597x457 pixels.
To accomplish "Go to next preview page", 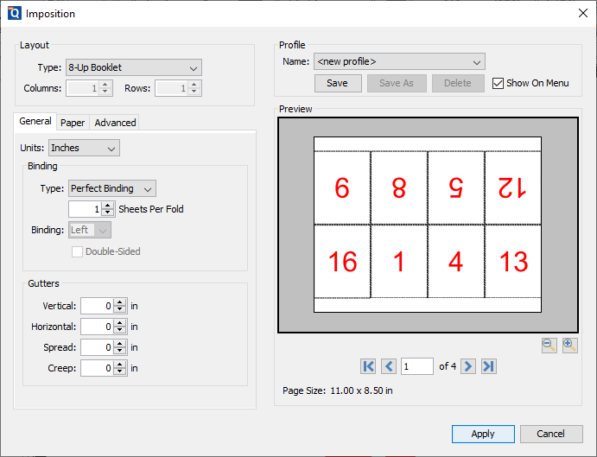I will 468,366.
